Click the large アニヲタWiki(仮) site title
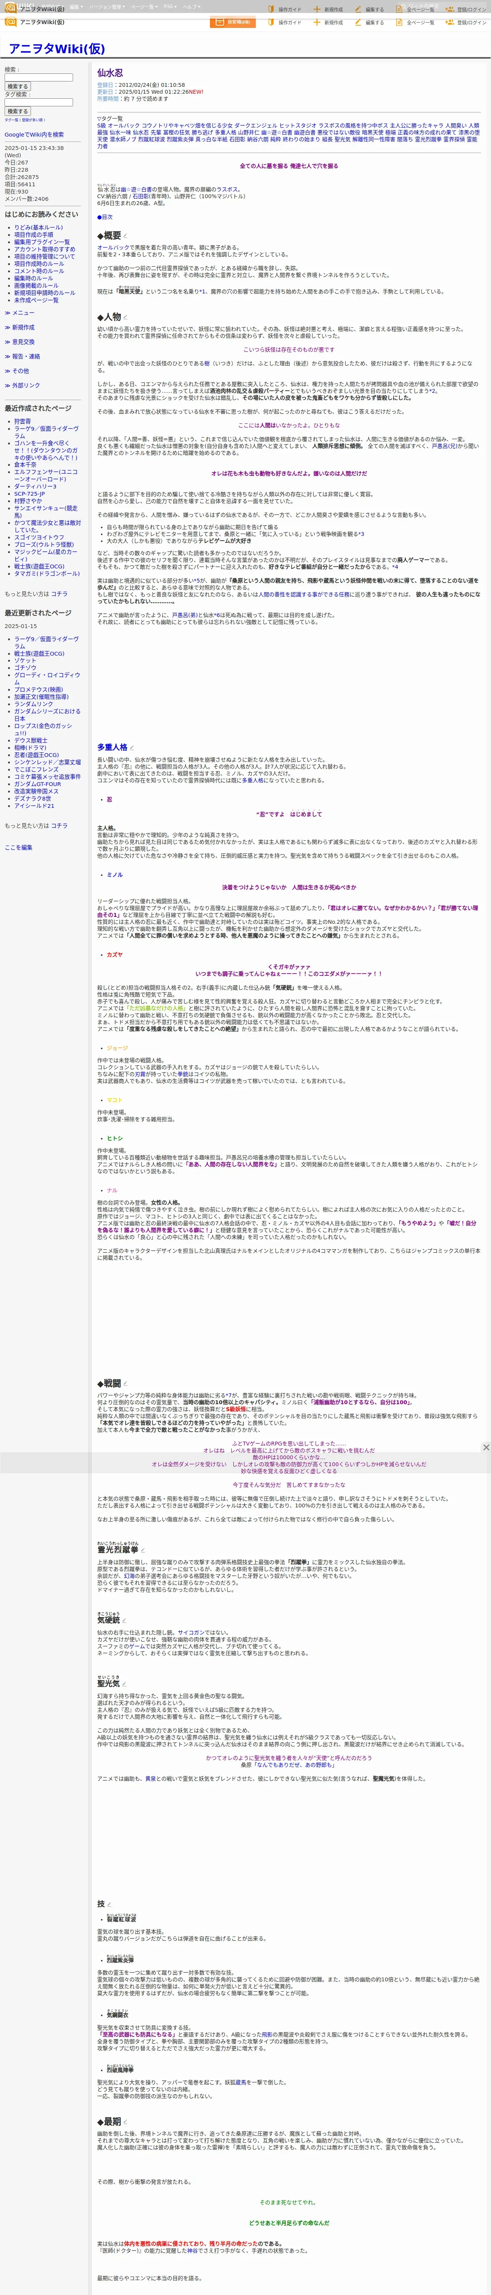The image size is (491, 2295). coord(56,48)
